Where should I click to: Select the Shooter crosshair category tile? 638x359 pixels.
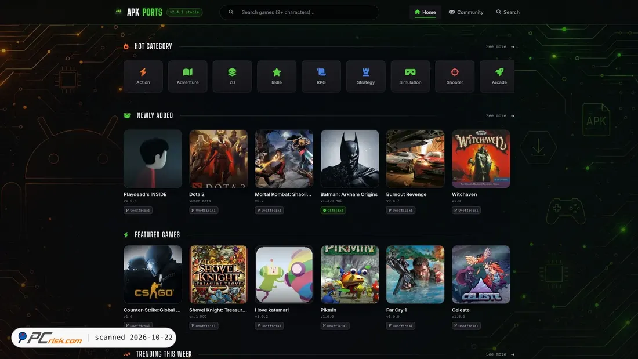(455, 77)
